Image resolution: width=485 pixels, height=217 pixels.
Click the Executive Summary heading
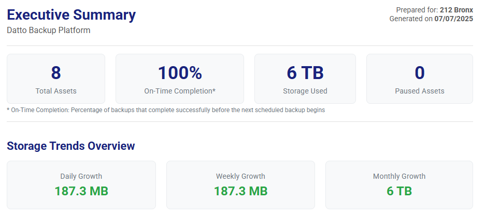[x=71, y=15]
